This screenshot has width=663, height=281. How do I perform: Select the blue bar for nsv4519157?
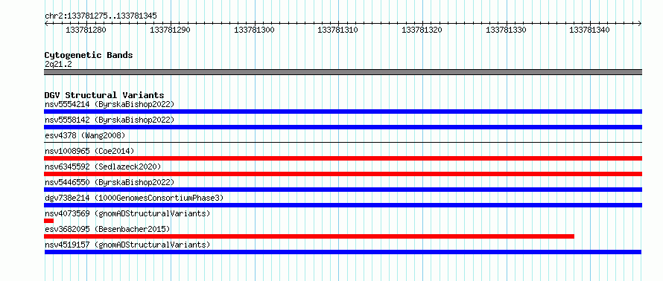point(343,252)
